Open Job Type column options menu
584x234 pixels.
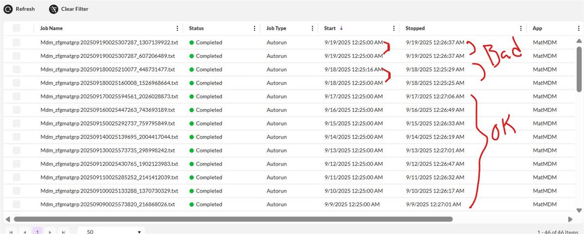(312, 28)
